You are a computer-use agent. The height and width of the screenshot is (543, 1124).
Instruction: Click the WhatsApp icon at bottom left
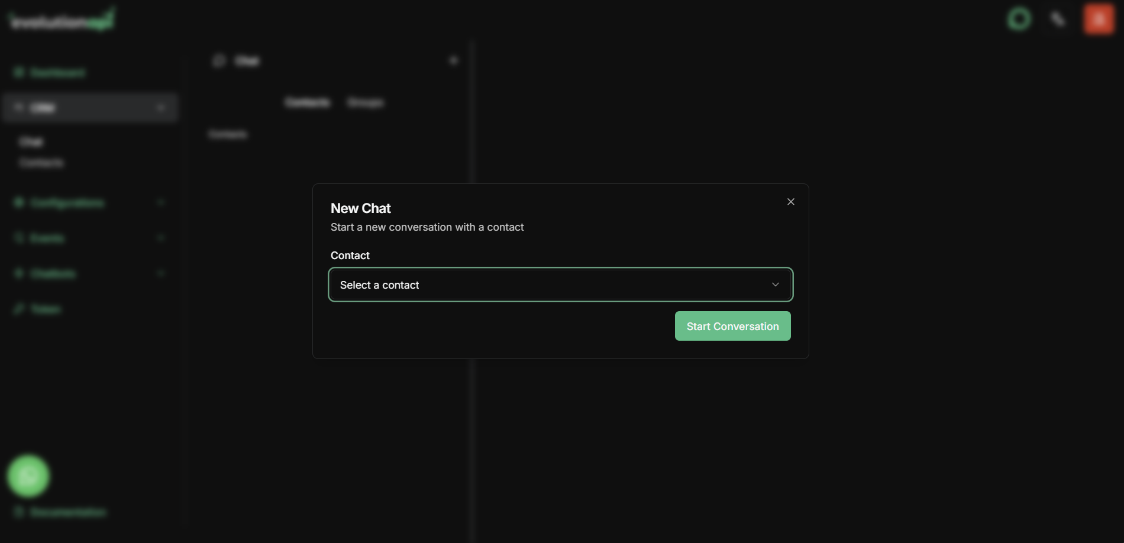tap(28, 476)
